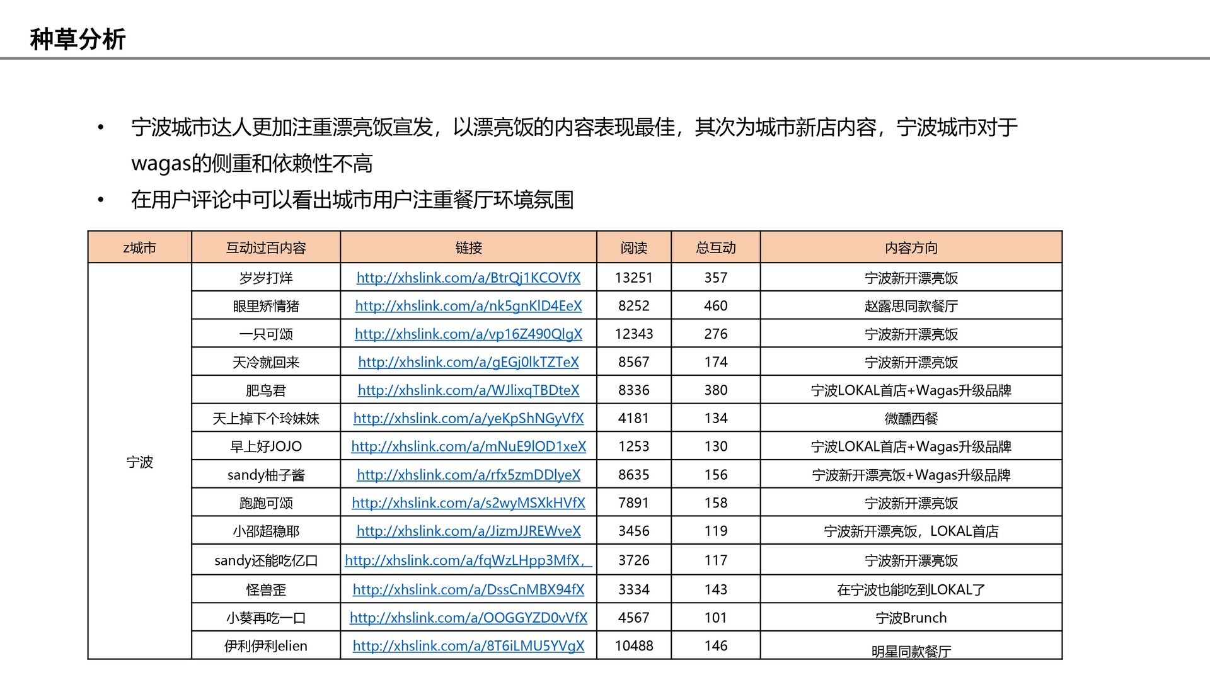Select the read count 12343

tap(634, 334)
